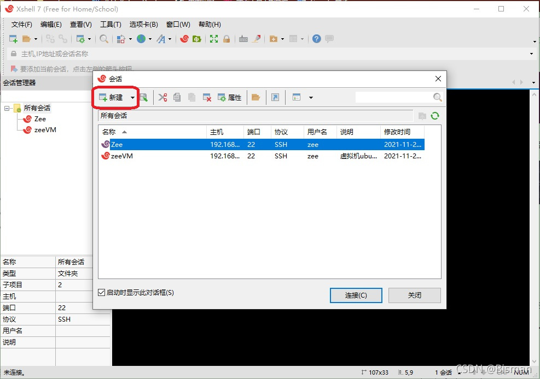The width and height of the screenshot is (540, 379).
Task: Click the search magnifier in dialog search box
Action: 437,97
